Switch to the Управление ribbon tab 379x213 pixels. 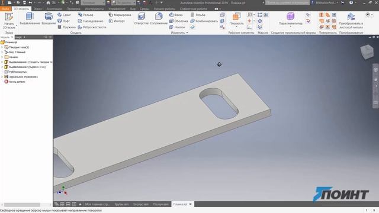tap(117, 9)
